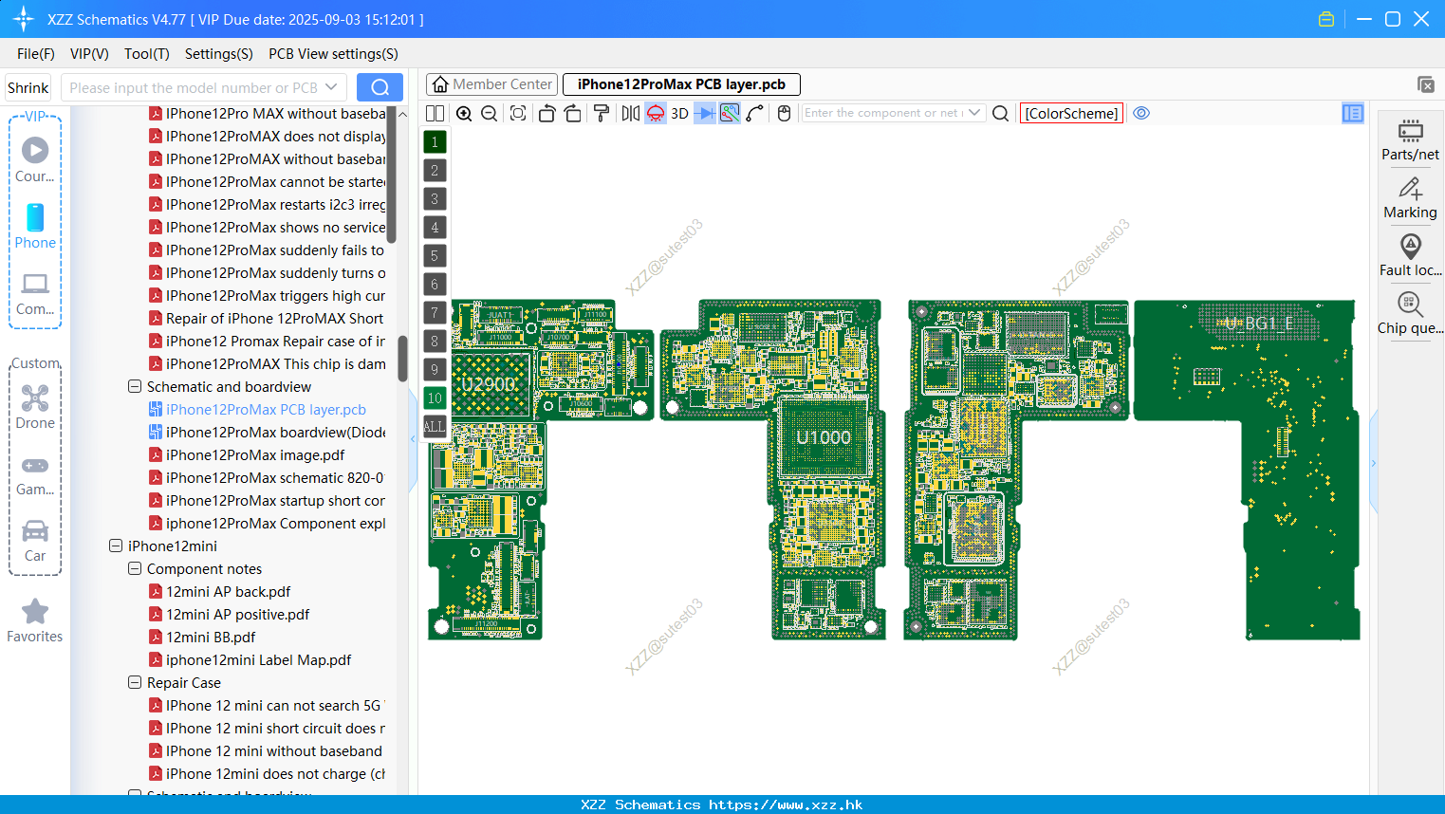Screen dimensions: 1445x814
Task: Select the Car category
Action: [x=35, y=540]
